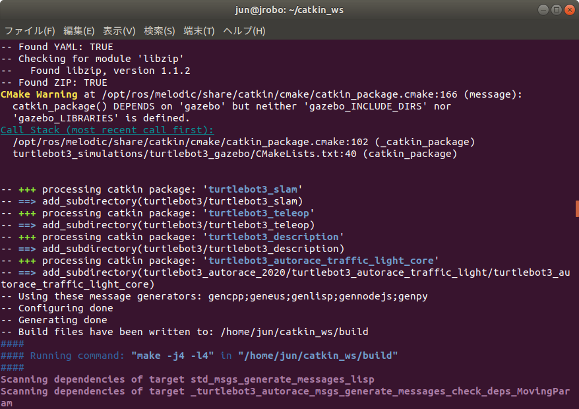Click the window title jun@jrobo: ~/catkin_ws
579x409 pixels.
coord(289,10)
